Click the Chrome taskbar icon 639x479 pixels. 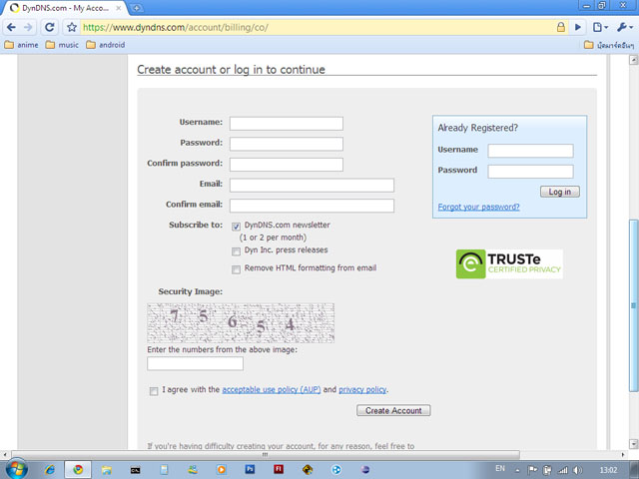pyautogui.click(x=78, y=470)
